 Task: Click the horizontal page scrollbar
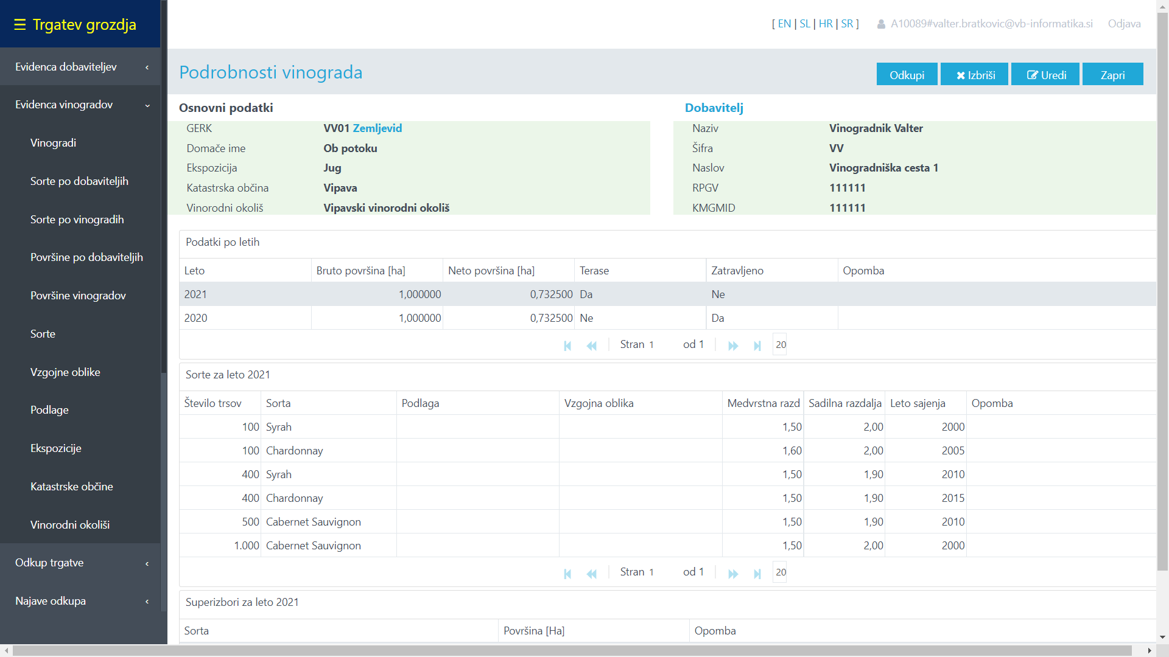point(572,650)
